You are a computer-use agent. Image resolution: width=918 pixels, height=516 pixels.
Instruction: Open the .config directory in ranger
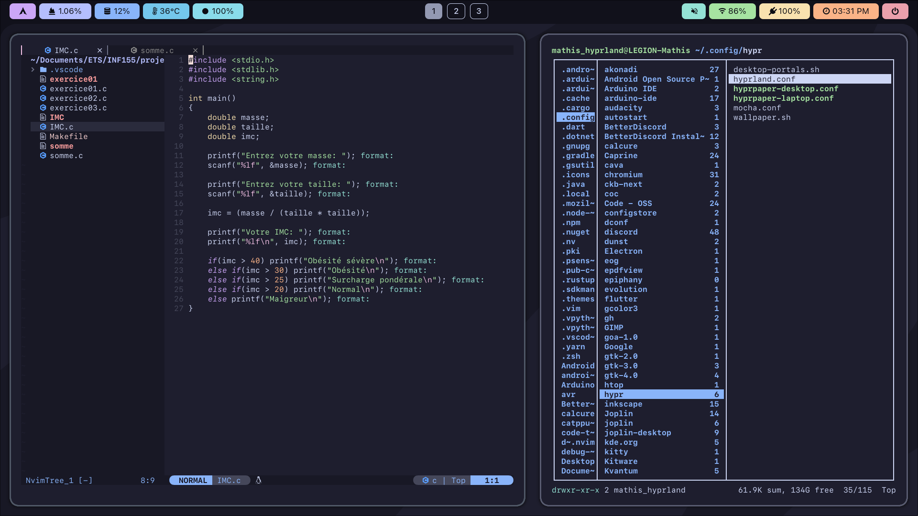(578, 117)
